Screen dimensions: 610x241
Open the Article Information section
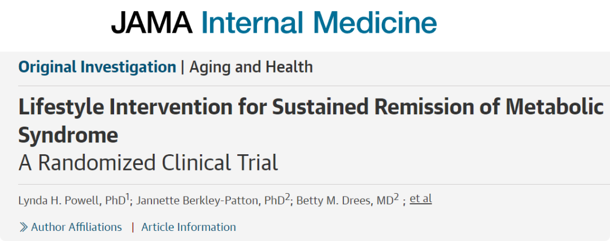[189, 227]
